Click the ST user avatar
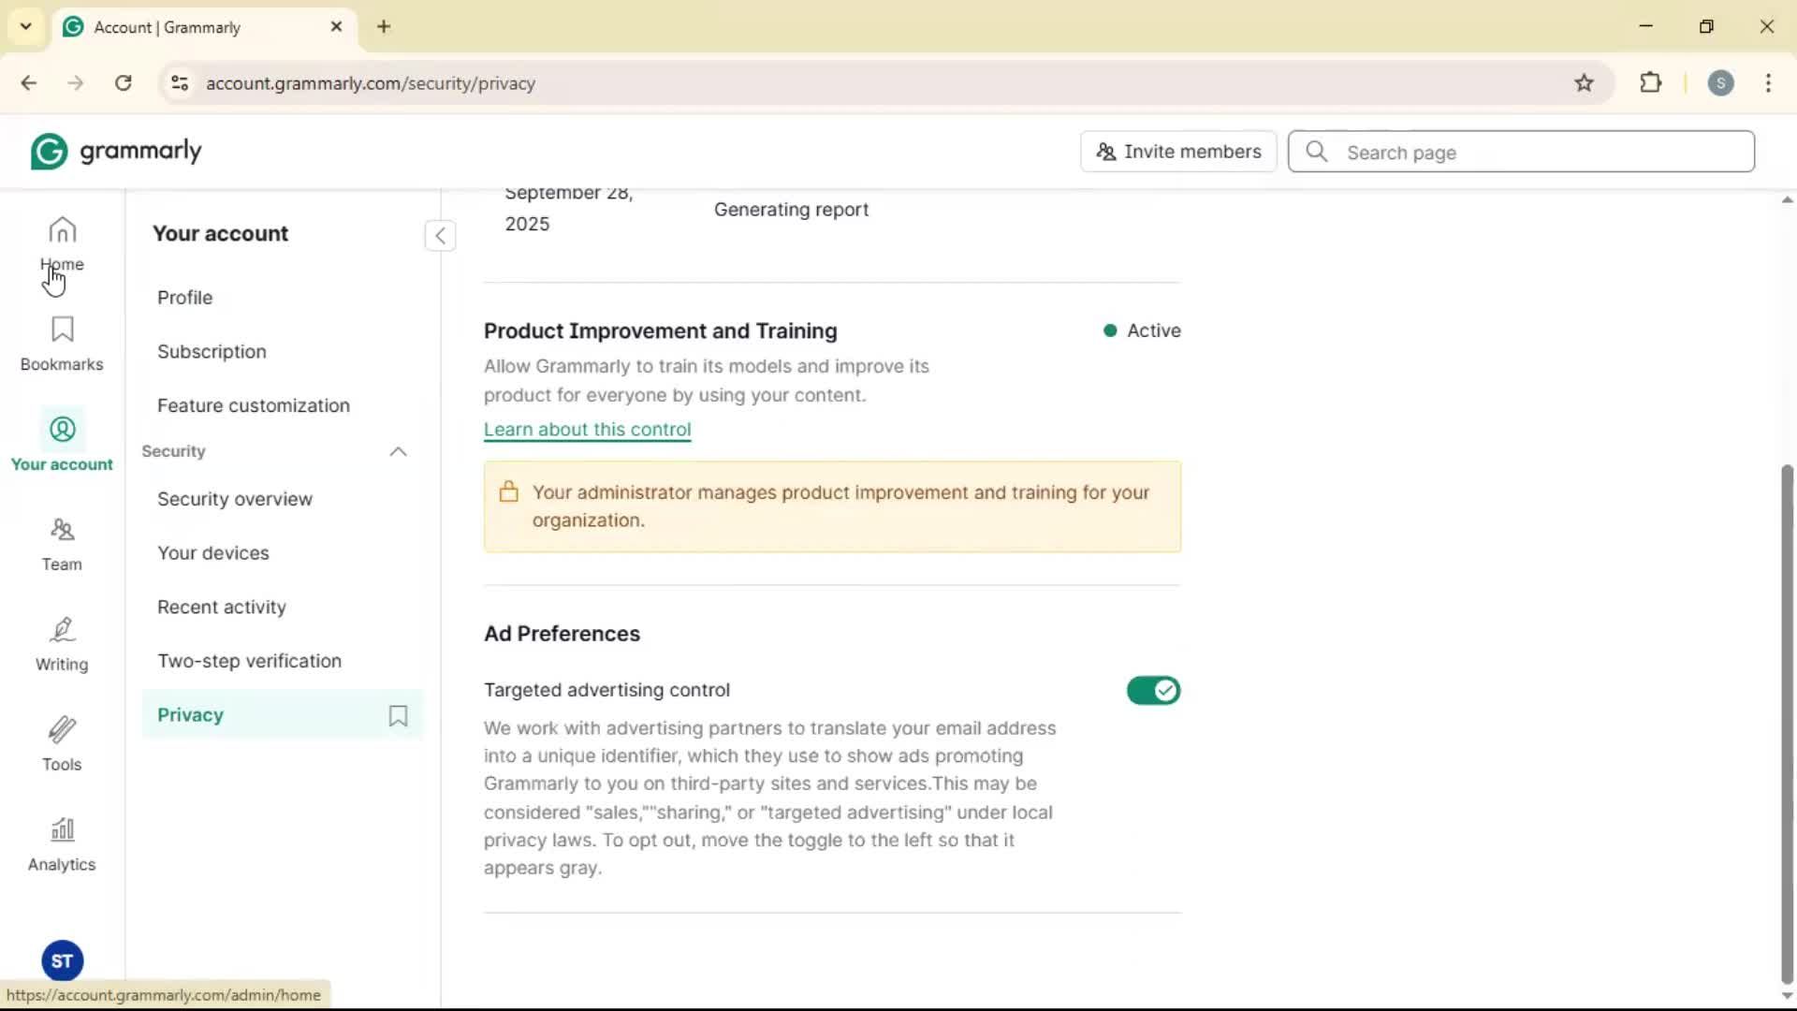The image size is (1797, 1011). [62, 960]
